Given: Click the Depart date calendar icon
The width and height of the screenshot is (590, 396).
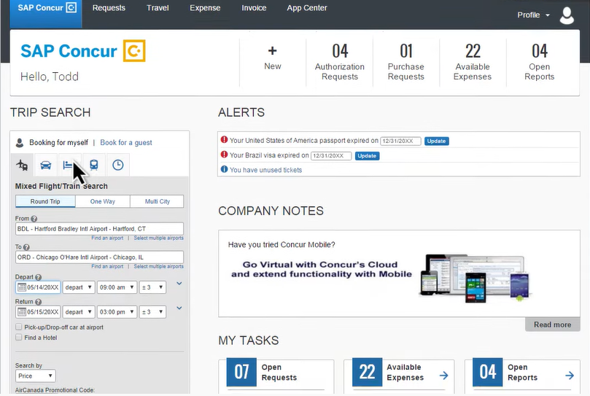Looking at the screenshot, I should pyautogui.click(x=22, y=287).
